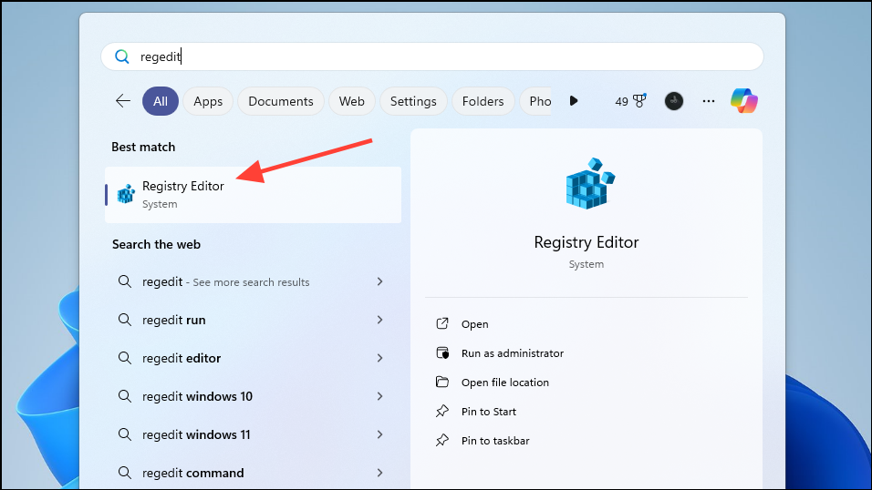The height and width of the screenshot is (490, 872).
Task: Click the Run as administrator shield icon
Action: click(x=442, y=352)
